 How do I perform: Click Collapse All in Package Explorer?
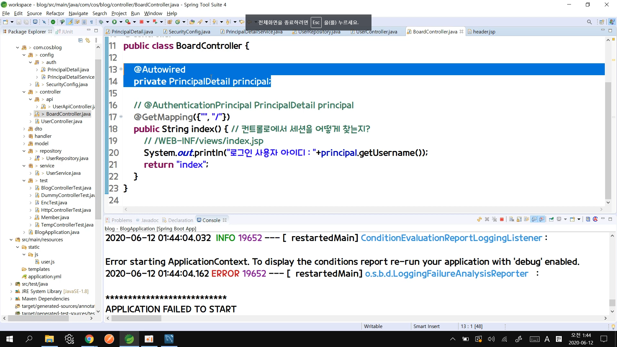80,40
